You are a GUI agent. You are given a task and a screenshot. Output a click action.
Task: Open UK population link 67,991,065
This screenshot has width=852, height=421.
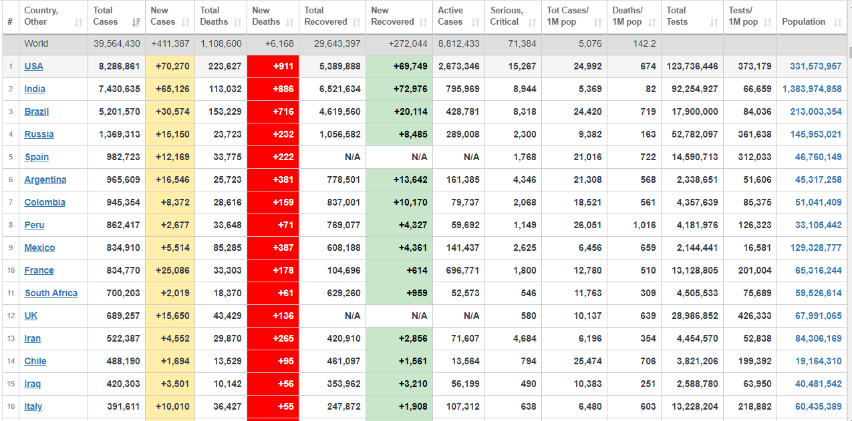[x=819, y=316]
